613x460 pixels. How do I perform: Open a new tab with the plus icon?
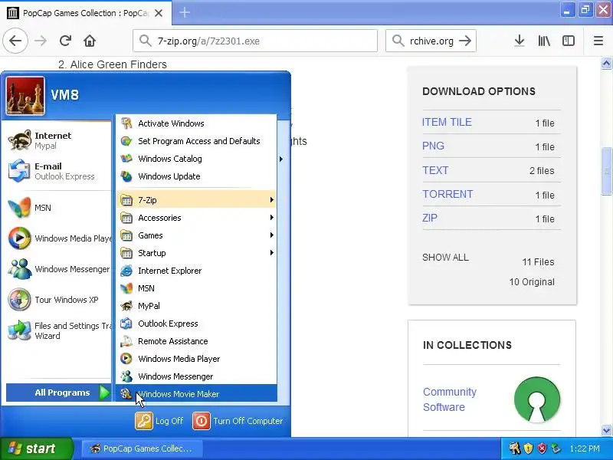click(185, 12)
